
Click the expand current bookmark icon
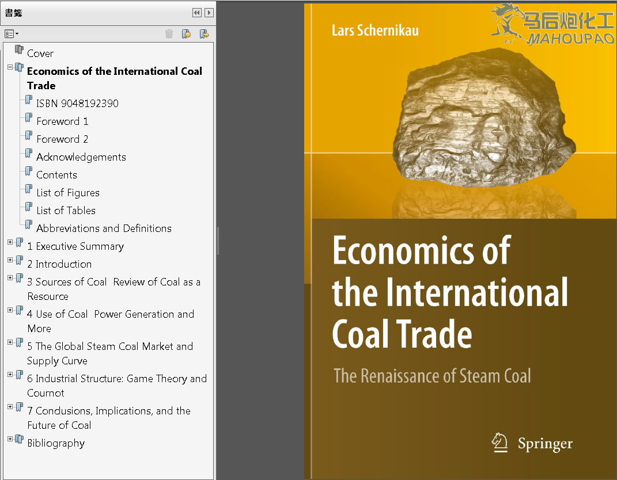point(204,34)
